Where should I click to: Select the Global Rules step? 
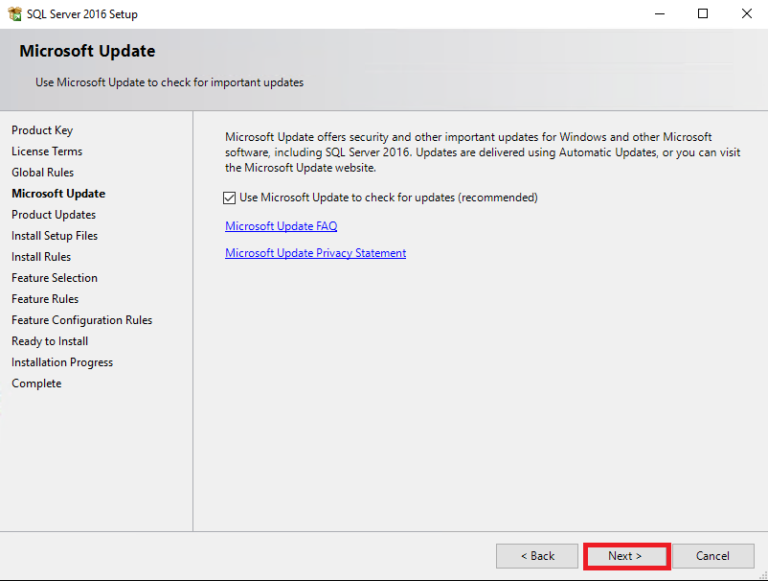pyautogui.click(x=42, y=173)
